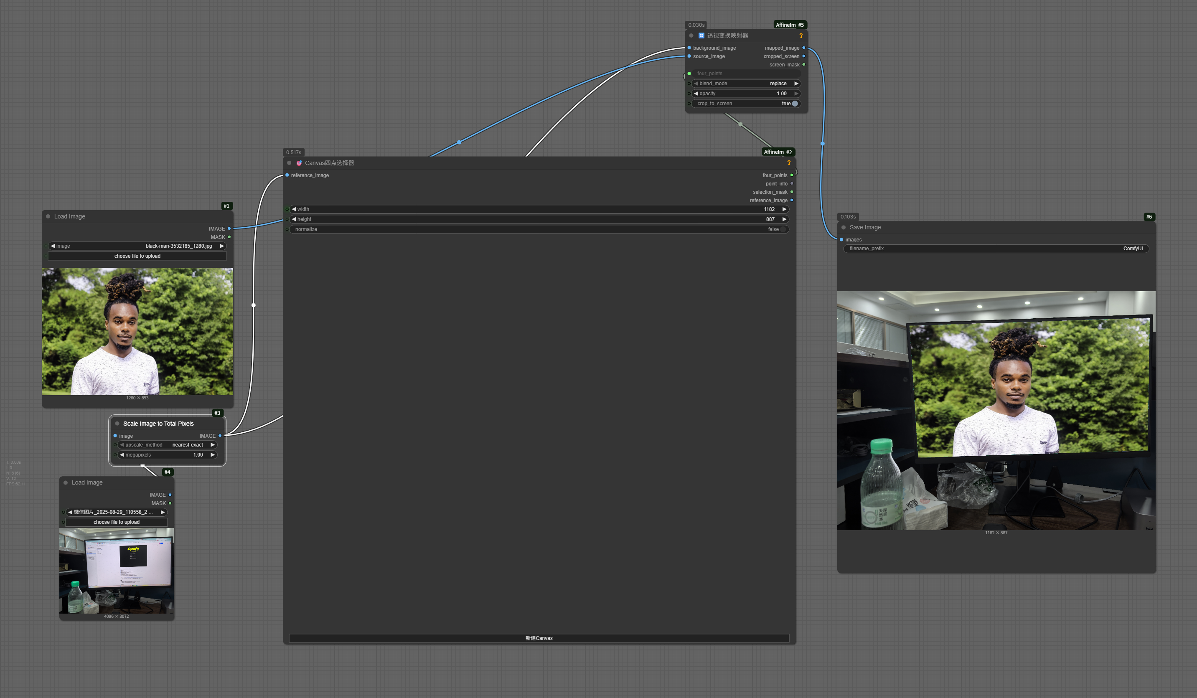1197x698 pixels.
Task: Select next image with right arrow in Load Image #1
Action: coord(222,246)
